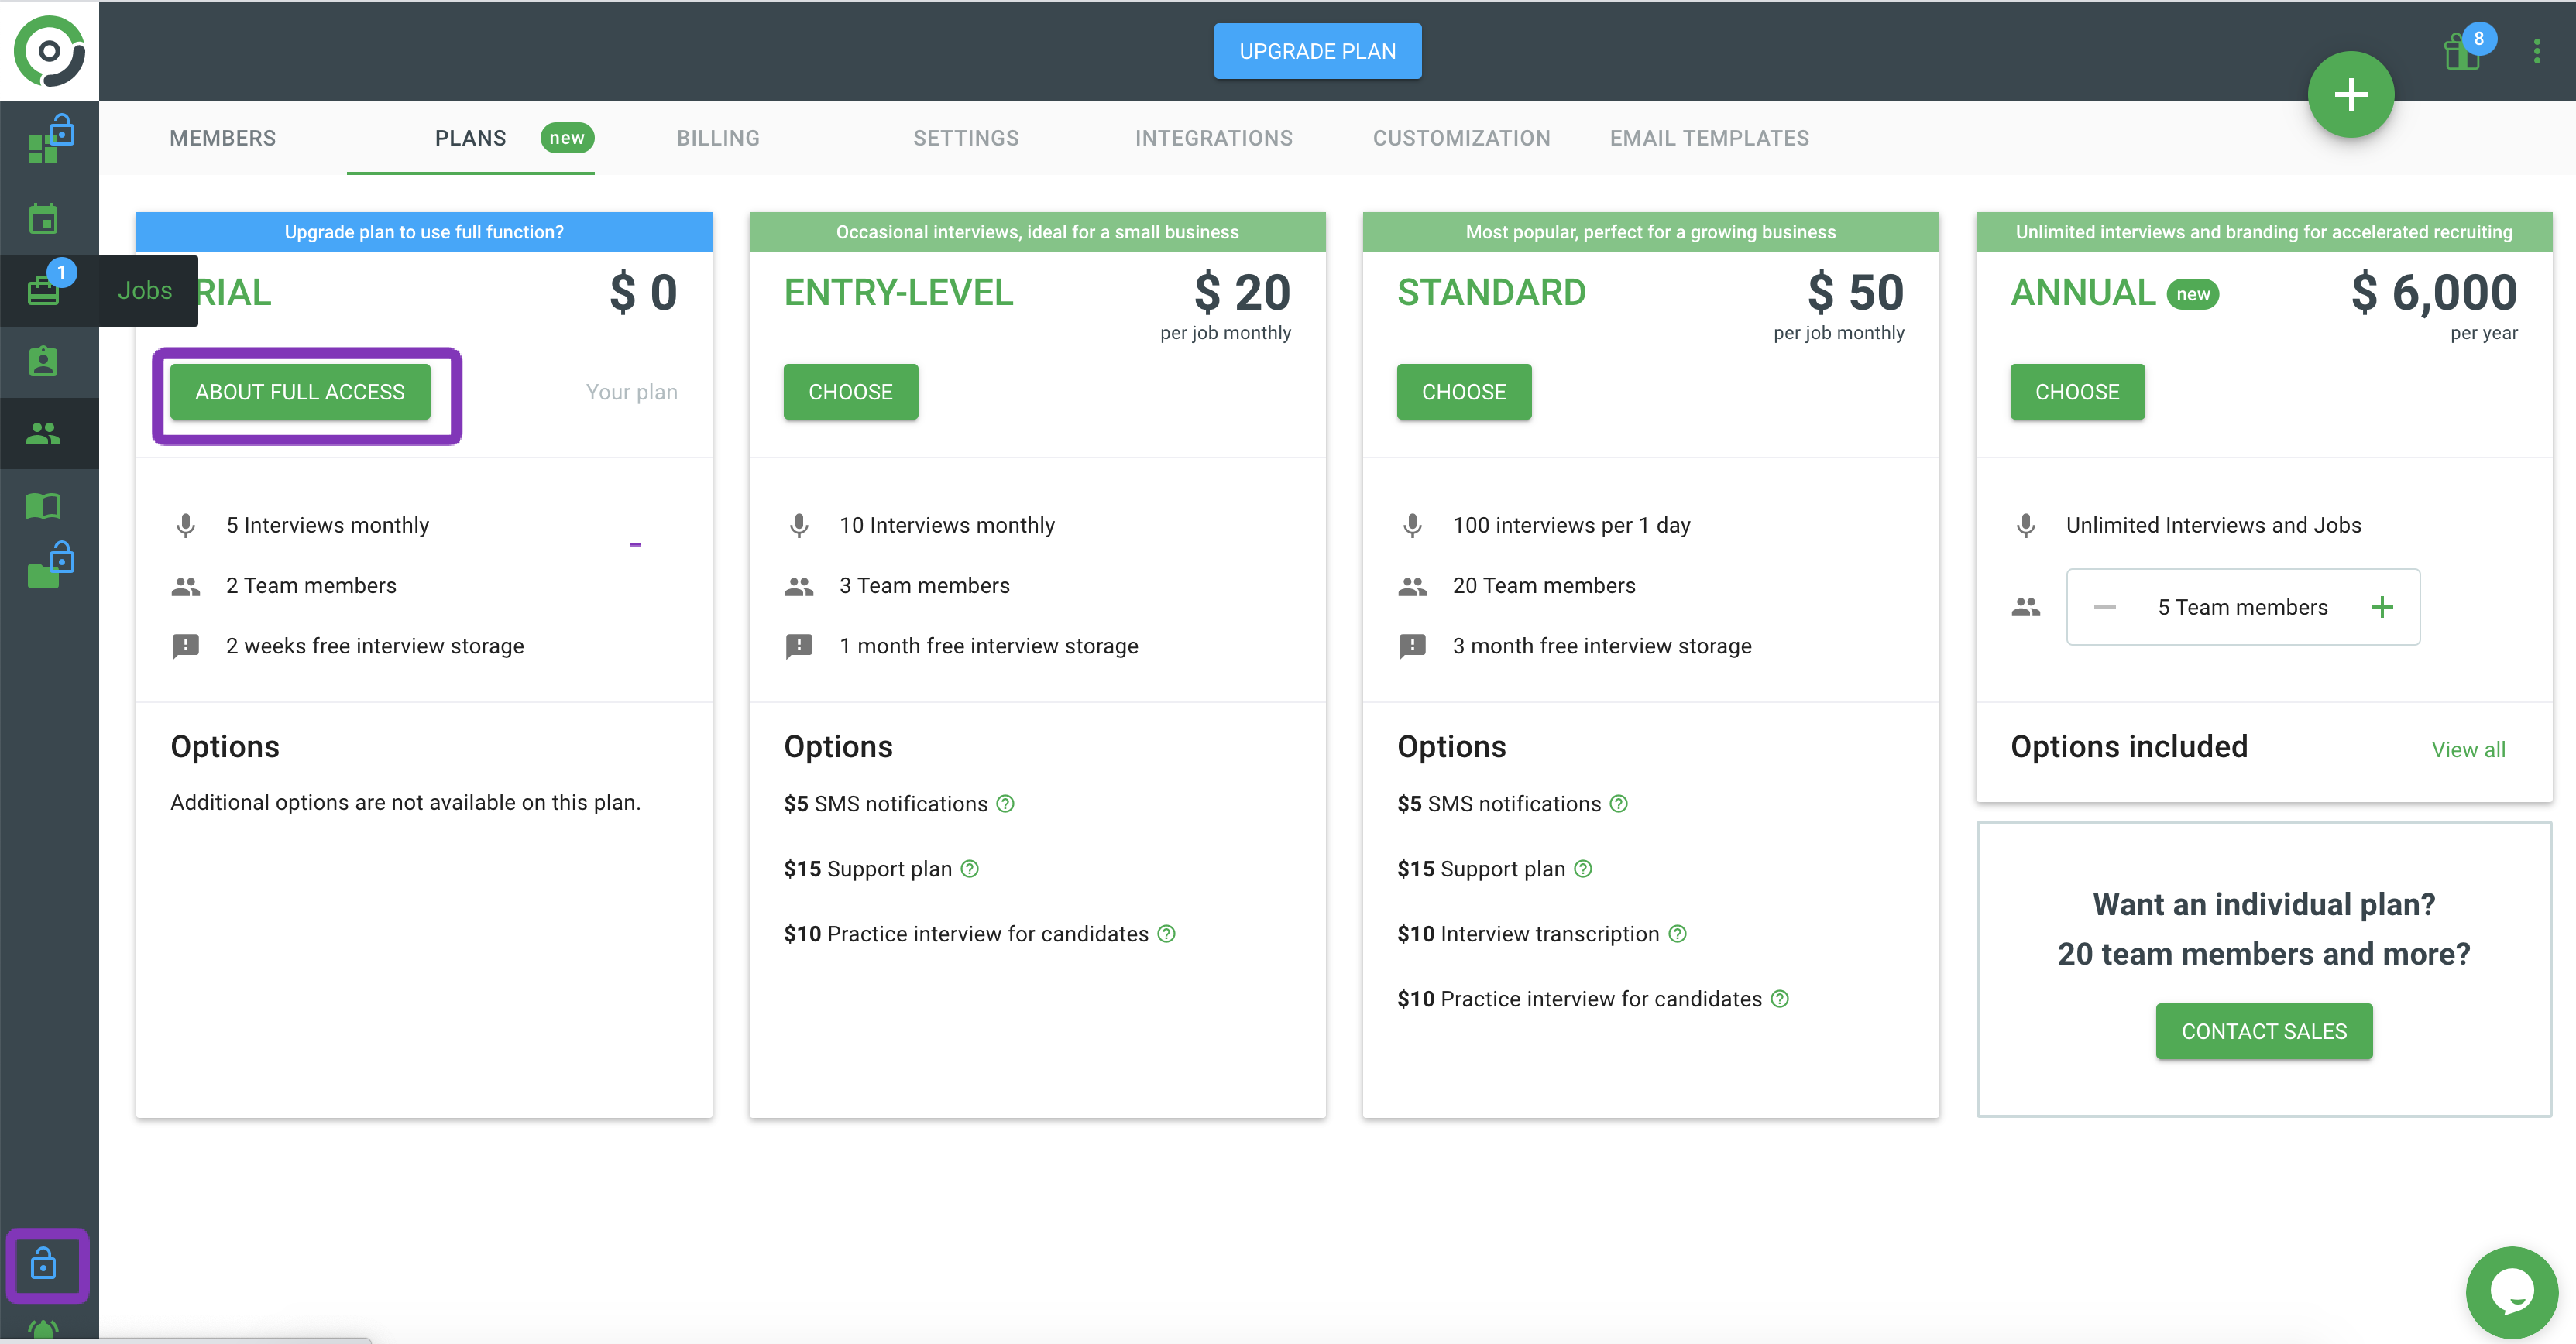Open the Email Templates tab
Image resolution: width=2576 pixels, height=1344 pixels.
[x=1709, y=138]
